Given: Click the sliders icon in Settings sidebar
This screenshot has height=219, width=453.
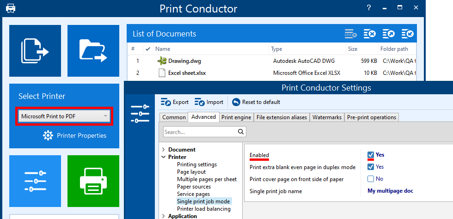Looking at the screenshot, I should 140,114.
